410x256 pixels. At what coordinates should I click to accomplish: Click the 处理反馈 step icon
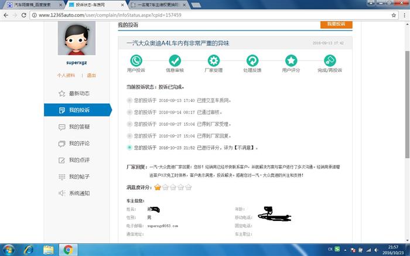252,60
